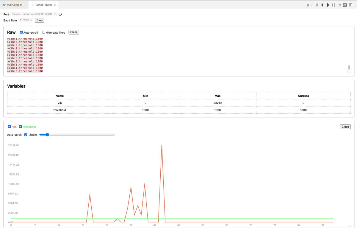This screenshot has height=229, width=357.
Task: Enable Hide data lines checkbox
Action: coord(43,32)
